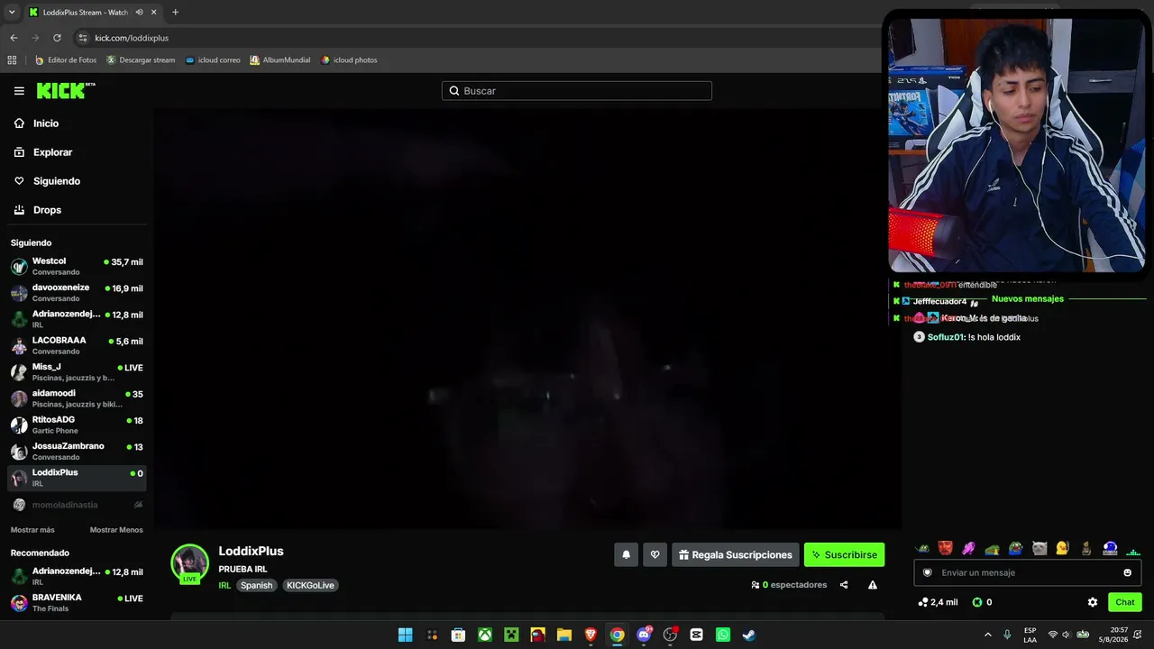Image resolution: width=1154 pixels, height=649 pixels.
Task: Select the gray cat emote
Action: (1040, 548)
